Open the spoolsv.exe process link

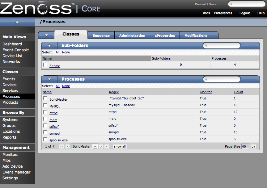[x=59, y=140]
